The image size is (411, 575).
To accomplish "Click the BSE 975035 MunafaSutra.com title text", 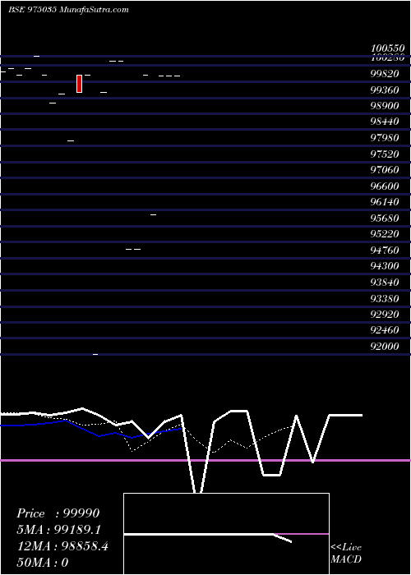I will 68,10.
